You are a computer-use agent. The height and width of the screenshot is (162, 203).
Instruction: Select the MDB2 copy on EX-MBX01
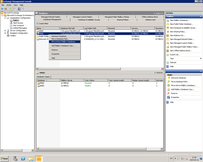pos(100,86)
